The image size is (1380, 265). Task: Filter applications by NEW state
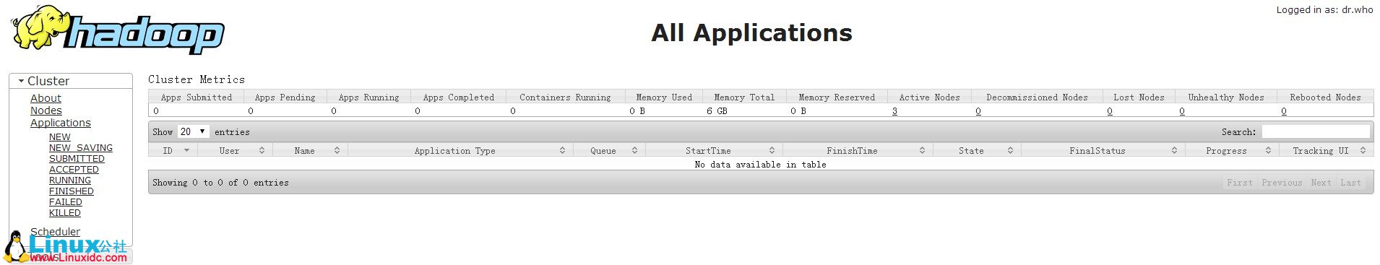pos(60,137)
